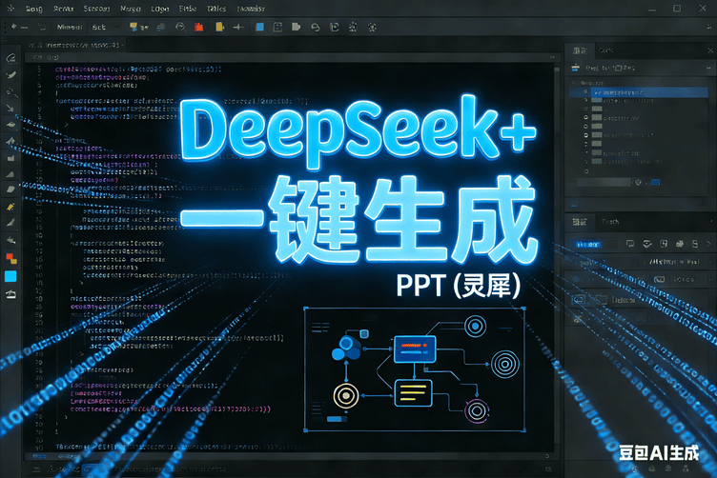Screen dimensions: 717x478
Task: Select the blue highlighted row in right panel tree
Action: [639, 92]
